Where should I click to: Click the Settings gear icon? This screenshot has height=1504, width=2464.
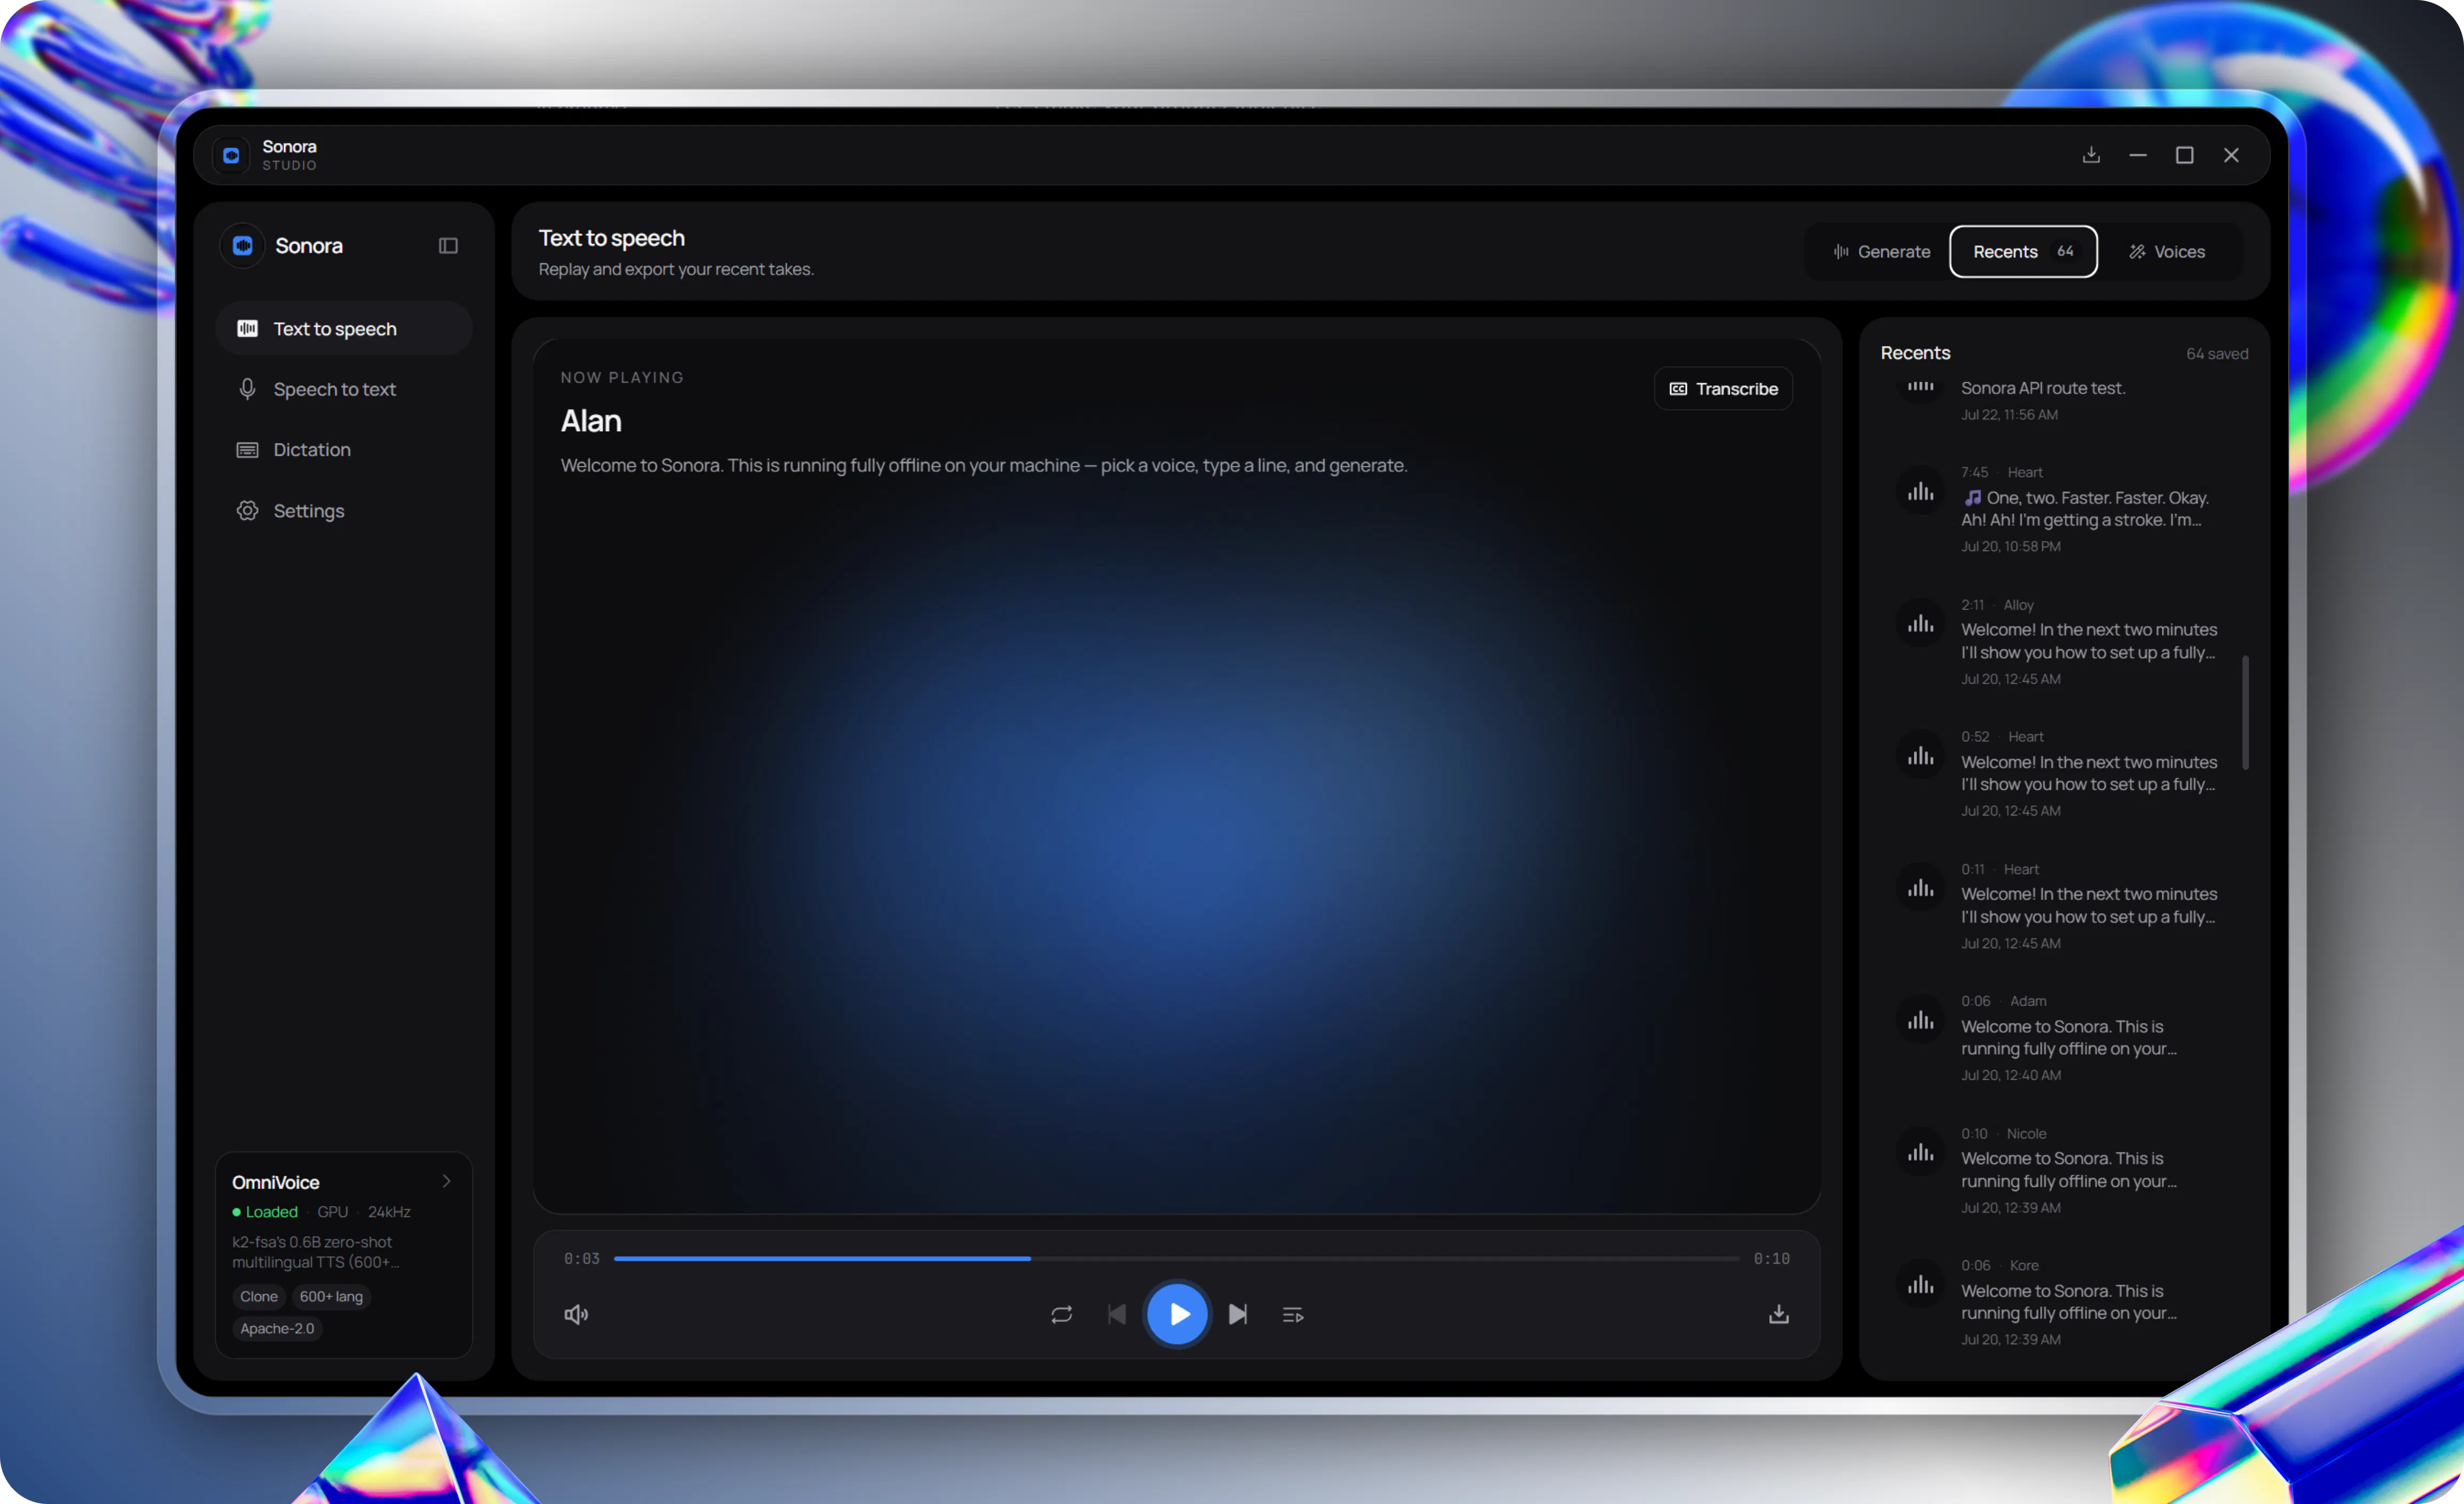tap(247, 511)
